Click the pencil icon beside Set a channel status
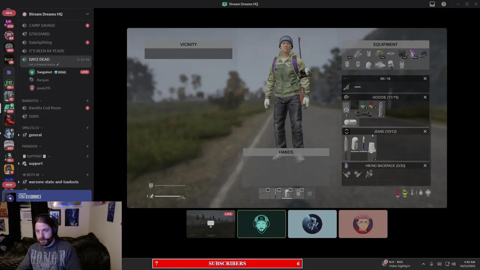The height and width of the screenshot is (270, 480). 57,64
